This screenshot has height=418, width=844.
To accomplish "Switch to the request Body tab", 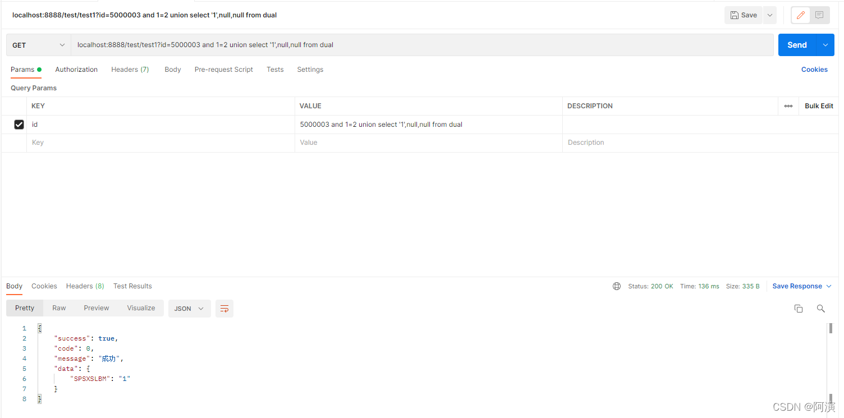I will coord(173,70).
